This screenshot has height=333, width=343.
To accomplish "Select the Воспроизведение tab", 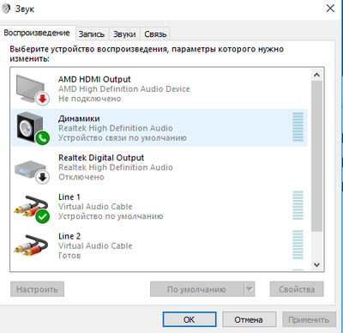I will (x=37, y=33).
